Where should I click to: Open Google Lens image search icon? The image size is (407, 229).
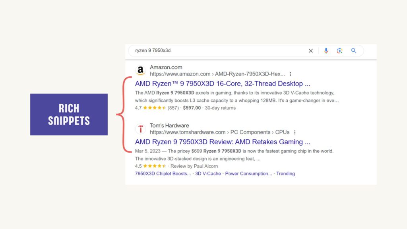339,50
